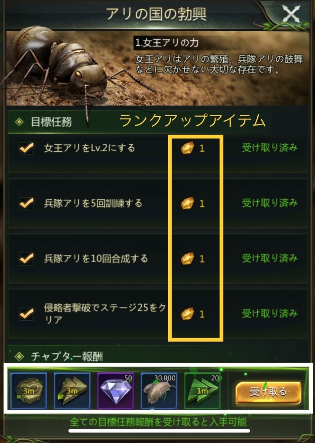Select the 1.女王アリの力 chapter title

click(x=167, y=43)
